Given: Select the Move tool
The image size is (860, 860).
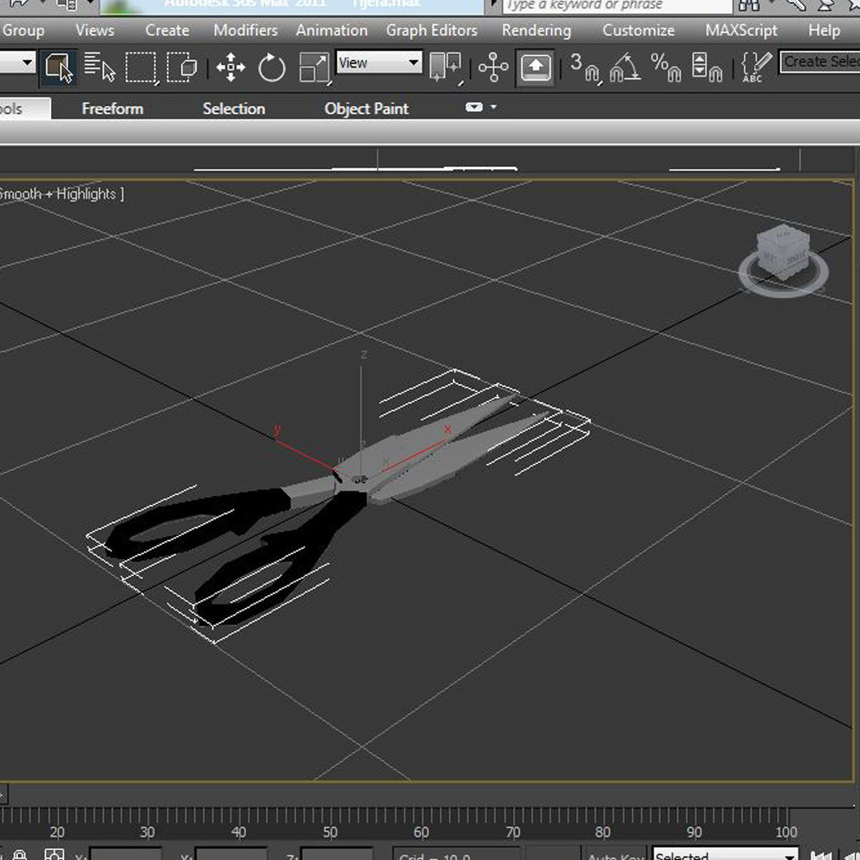Looking at the screenshot, I should pos(230,67).
